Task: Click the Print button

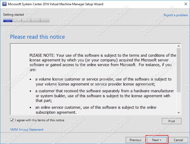Action: 171,121
